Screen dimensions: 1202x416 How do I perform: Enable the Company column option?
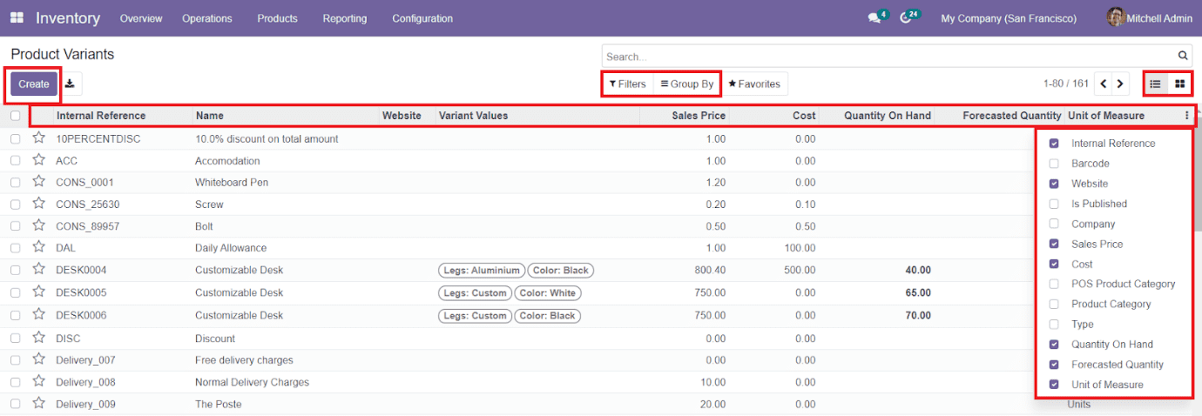pos(1055,224)
